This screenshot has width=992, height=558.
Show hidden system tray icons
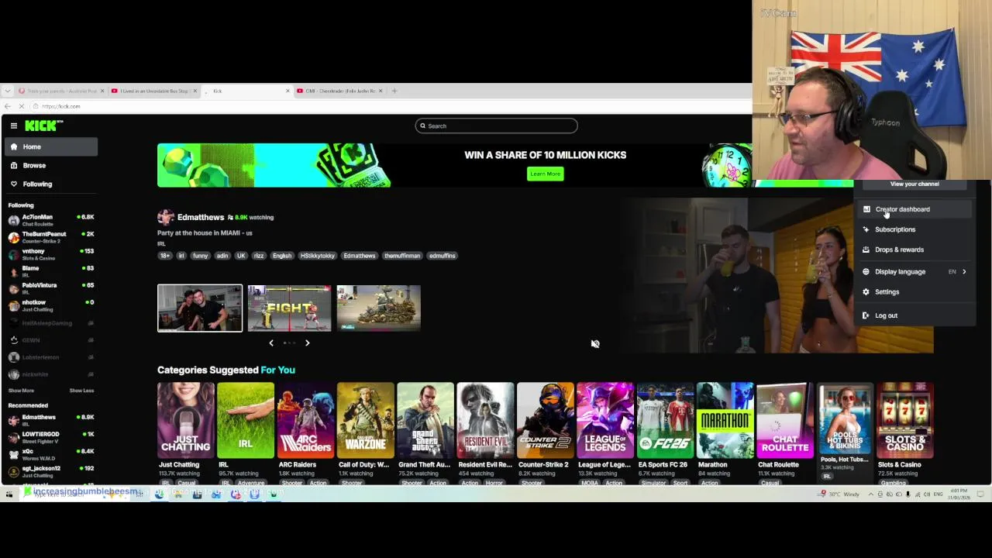(x=870, y=494)
